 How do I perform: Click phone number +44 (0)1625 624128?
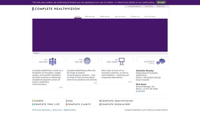152,77
